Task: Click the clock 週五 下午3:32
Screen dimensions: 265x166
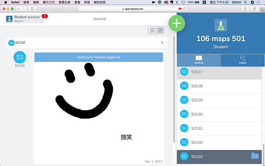Action: [219, 2]
